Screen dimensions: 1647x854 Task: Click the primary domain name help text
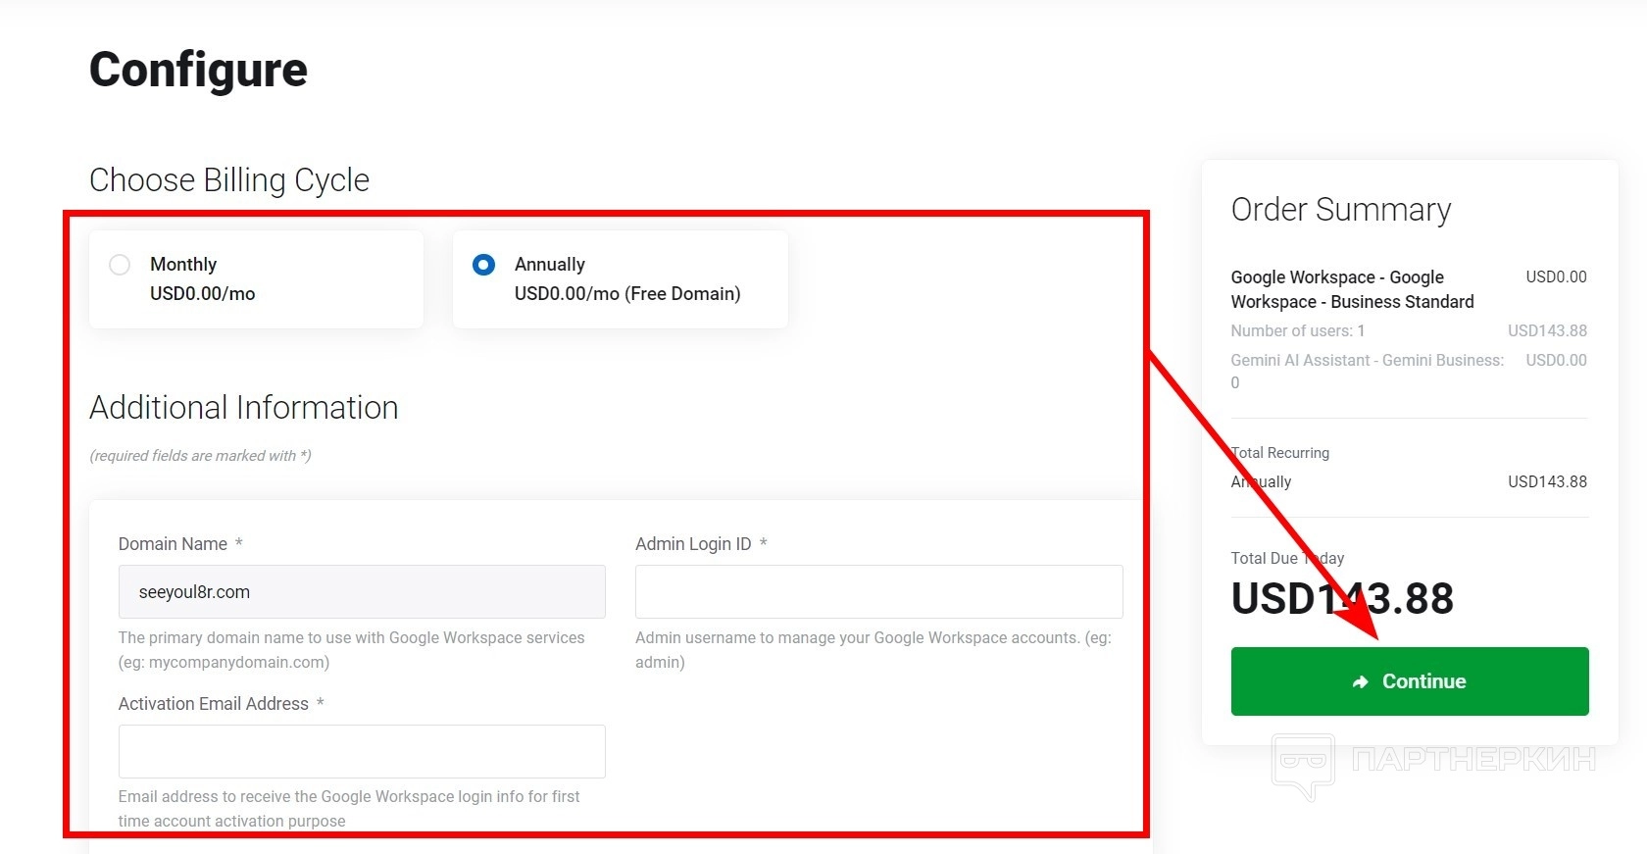[x=352, y=650]
